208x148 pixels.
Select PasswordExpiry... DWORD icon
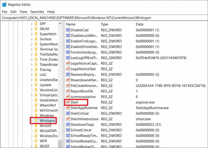[x=68, y=74]
